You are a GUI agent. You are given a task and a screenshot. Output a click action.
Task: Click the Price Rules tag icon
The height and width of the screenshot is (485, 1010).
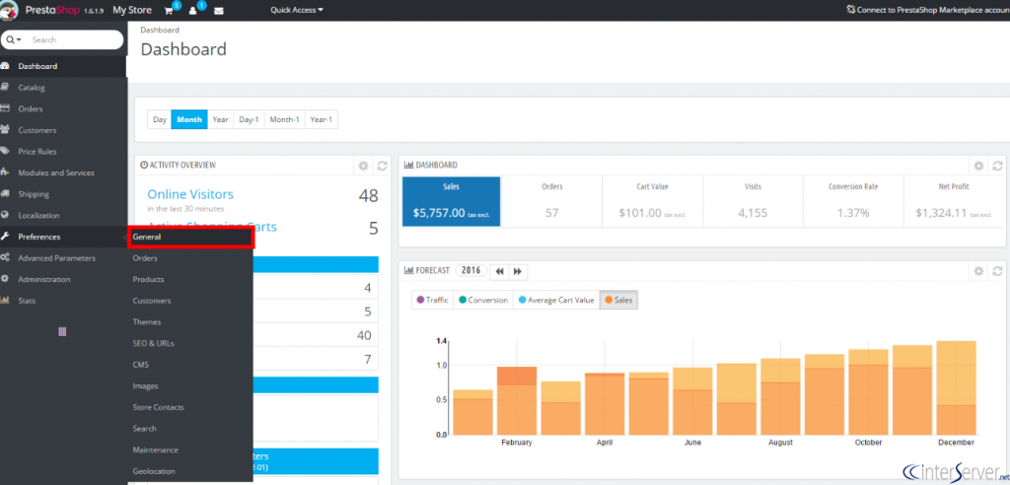click(x=5, y=152)
